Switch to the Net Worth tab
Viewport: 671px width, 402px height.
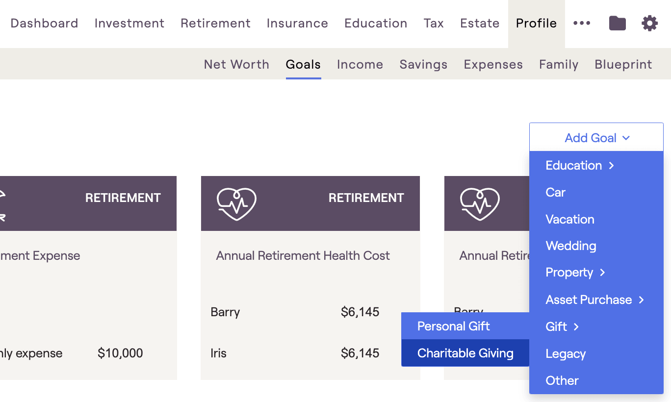click(236, 64)
